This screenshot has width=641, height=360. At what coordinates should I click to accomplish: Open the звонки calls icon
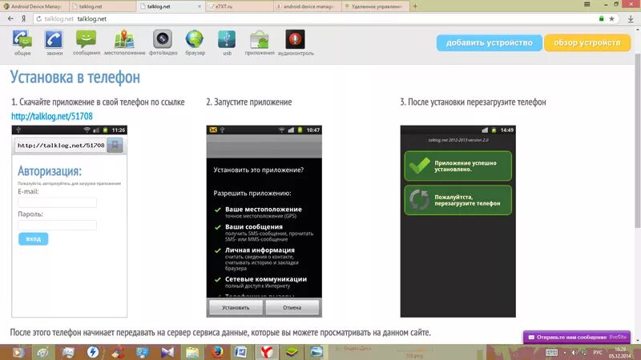[54, 42]
